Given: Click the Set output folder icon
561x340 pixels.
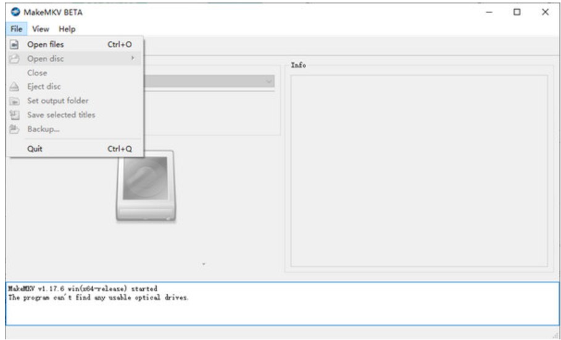Looking at the screenshot, I should [14, 101].
